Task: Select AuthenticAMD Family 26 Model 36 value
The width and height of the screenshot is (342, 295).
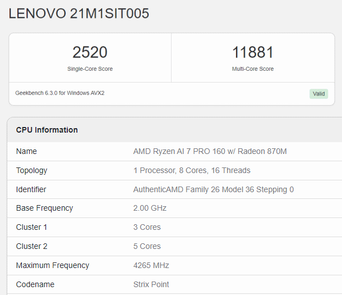Action: [x=214, y=189]
